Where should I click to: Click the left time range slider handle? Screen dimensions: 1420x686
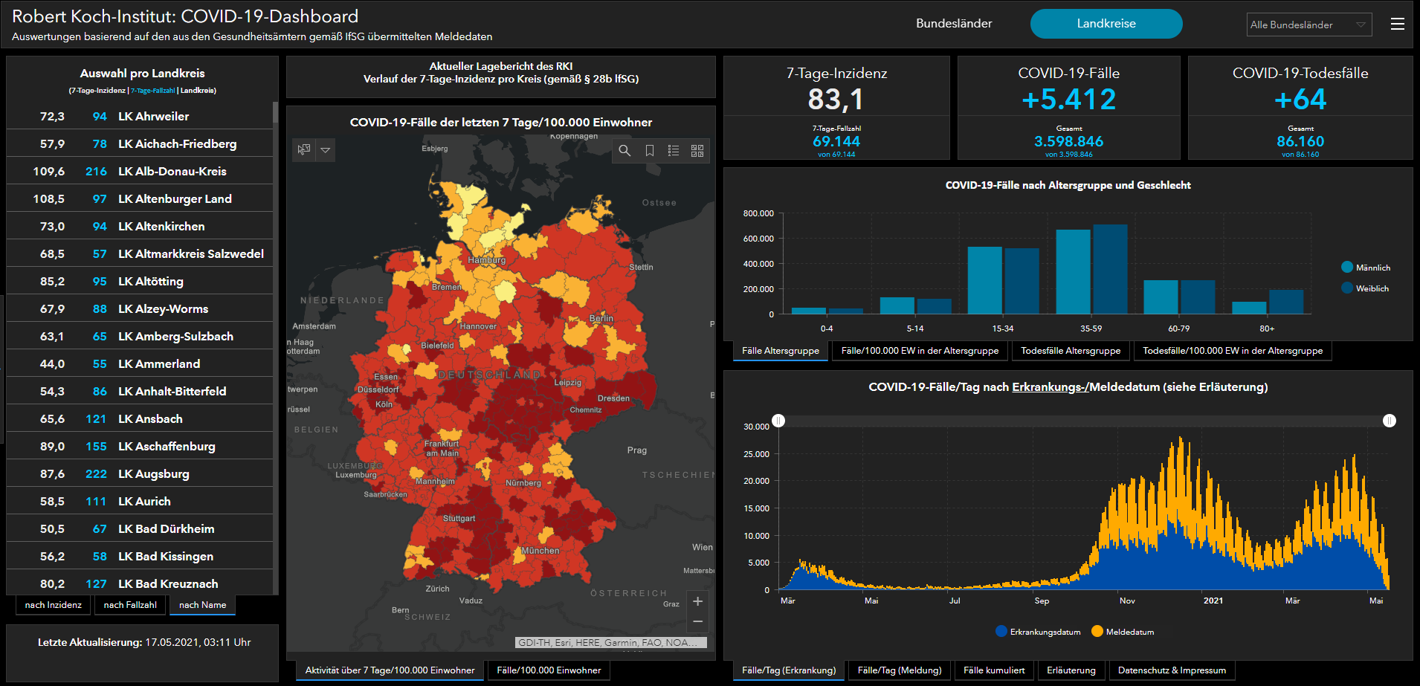tap(778, 421)
